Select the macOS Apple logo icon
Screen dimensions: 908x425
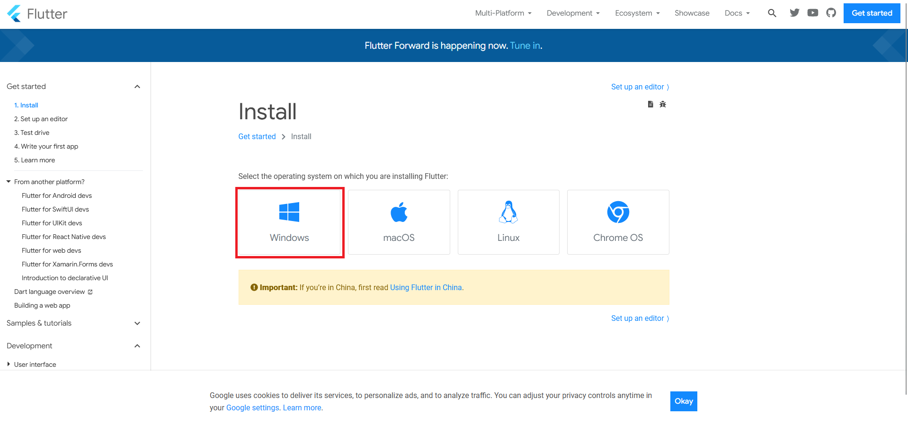[399, 212]
